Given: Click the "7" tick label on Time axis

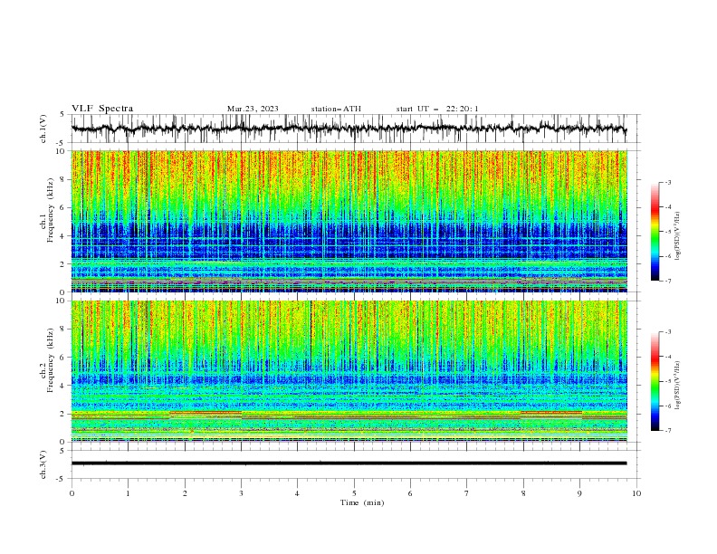Looking at the screenshot, I should 466,493.
